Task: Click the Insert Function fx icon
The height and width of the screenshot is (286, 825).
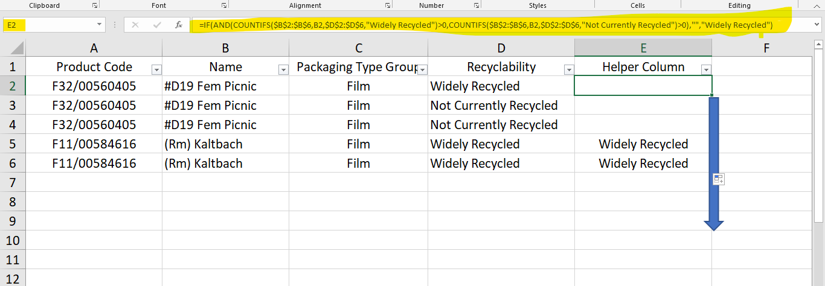Action: [x=179, y=25]
